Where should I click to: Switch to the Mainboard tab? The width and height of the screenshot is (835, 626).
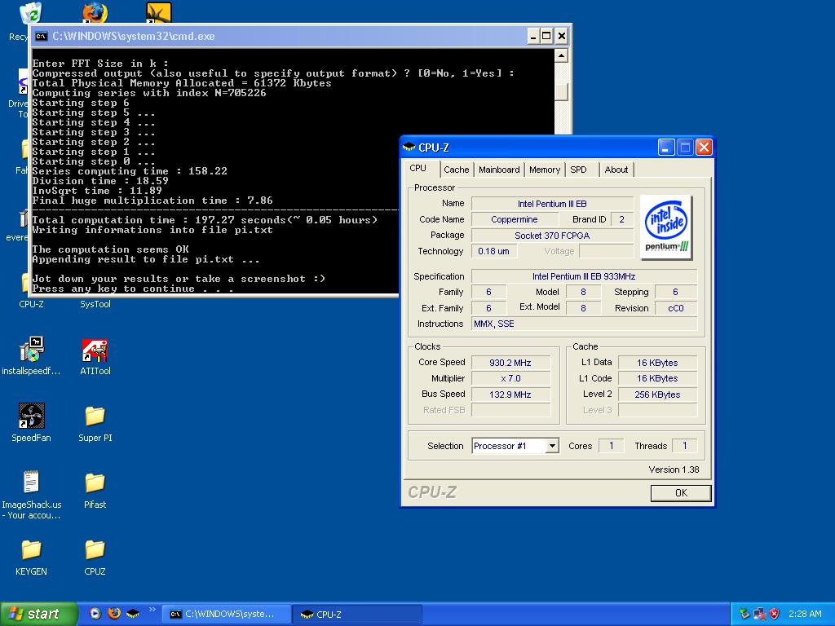[x=499, y=170]
